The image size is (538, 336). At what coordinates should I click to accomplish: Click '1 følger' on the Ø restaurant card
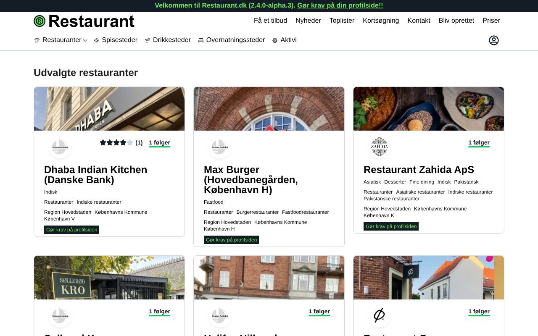[x=479, y=312]
